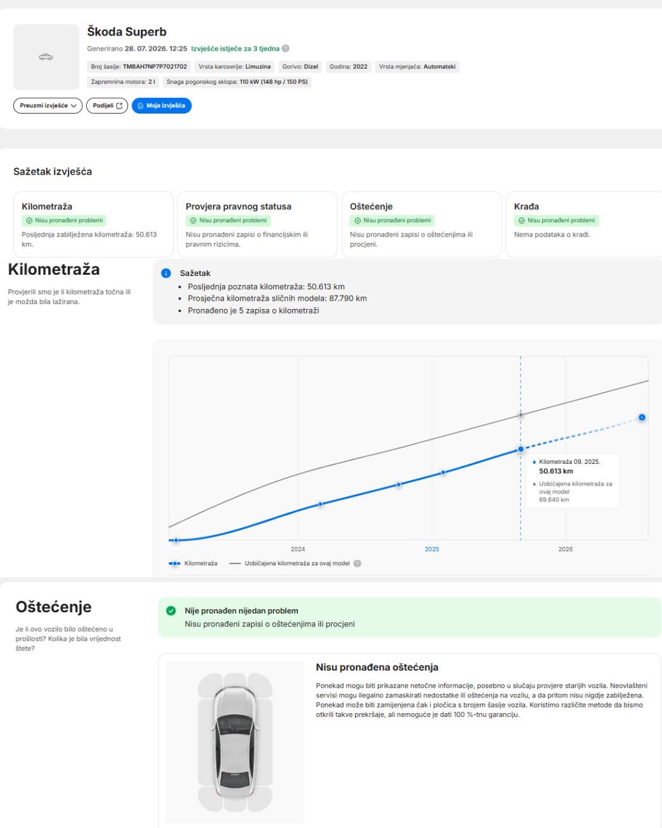Click the Podijeli share button
This screenshot has width=662, height=828.
click(x=107, y=106)
